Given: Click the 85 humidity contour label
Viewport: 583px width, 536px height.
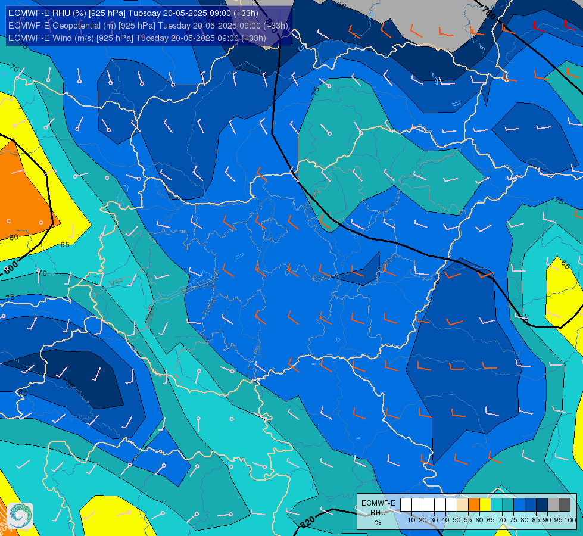Looking at the screenshot, I should pyautogui.click(x=70, y=384).
